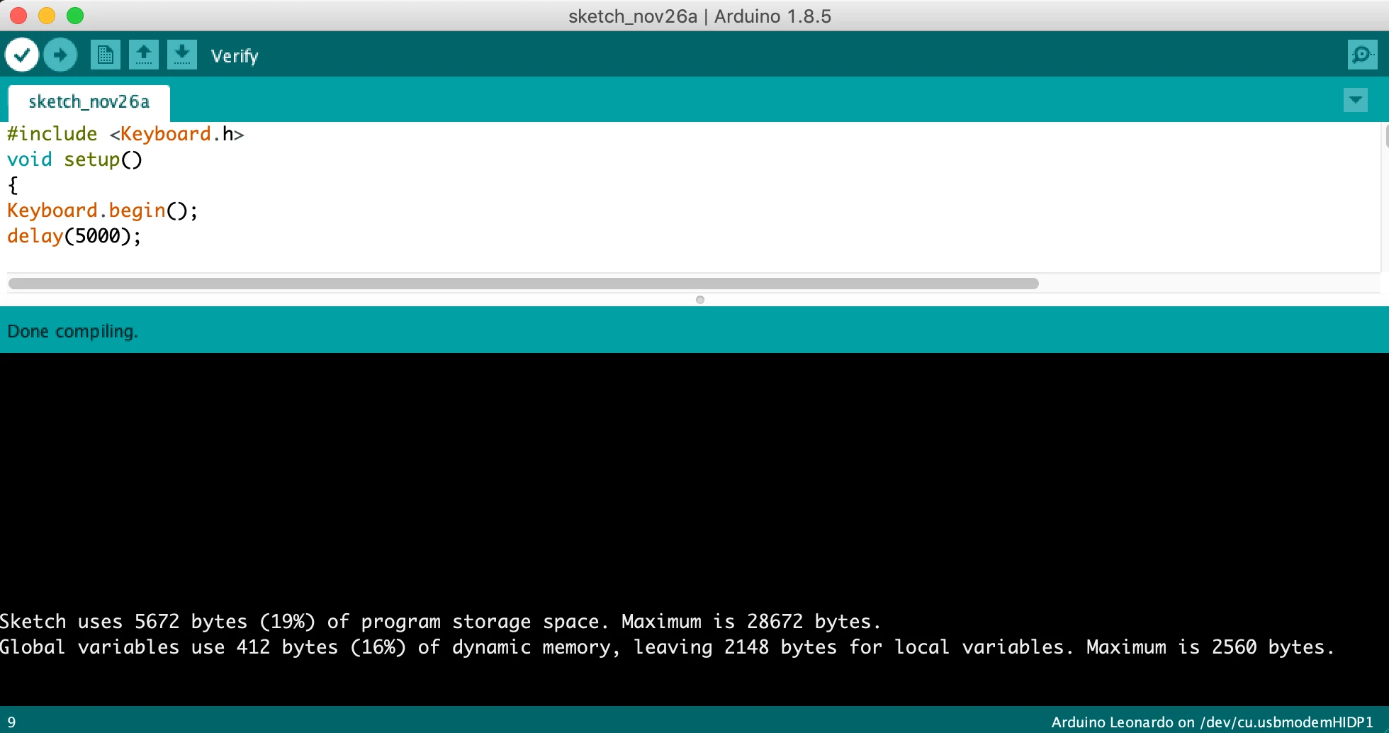The width and height of the screenshot is (1389, 733).
Task: Click the Upload arrow icon
Action: coord(60,55)
